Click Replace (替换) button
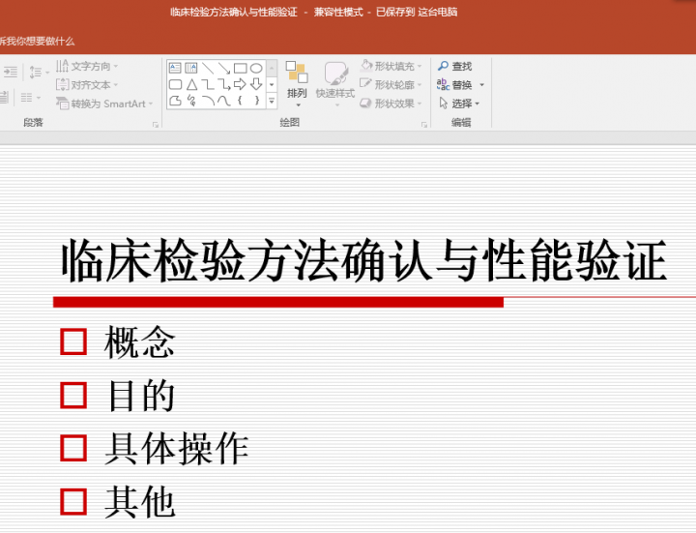The height and width of the screenshot is (533, 696). (460, 85)
